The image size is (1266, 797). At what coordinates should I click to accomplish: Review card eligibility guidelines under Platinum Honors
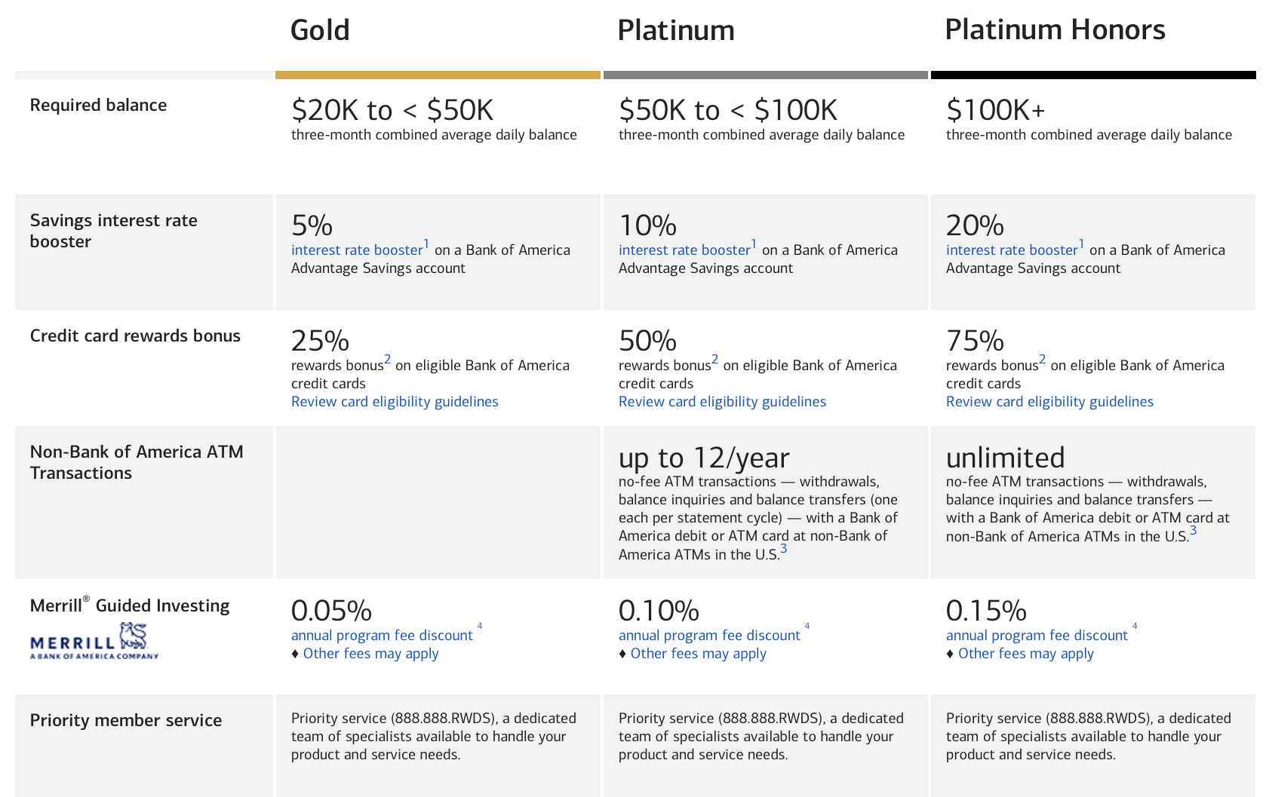[1049, 402]
